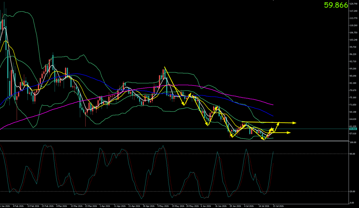359x208 pixels.
Task: Click the 4 Feb 2026 date label
Action: tap(18, 206)
